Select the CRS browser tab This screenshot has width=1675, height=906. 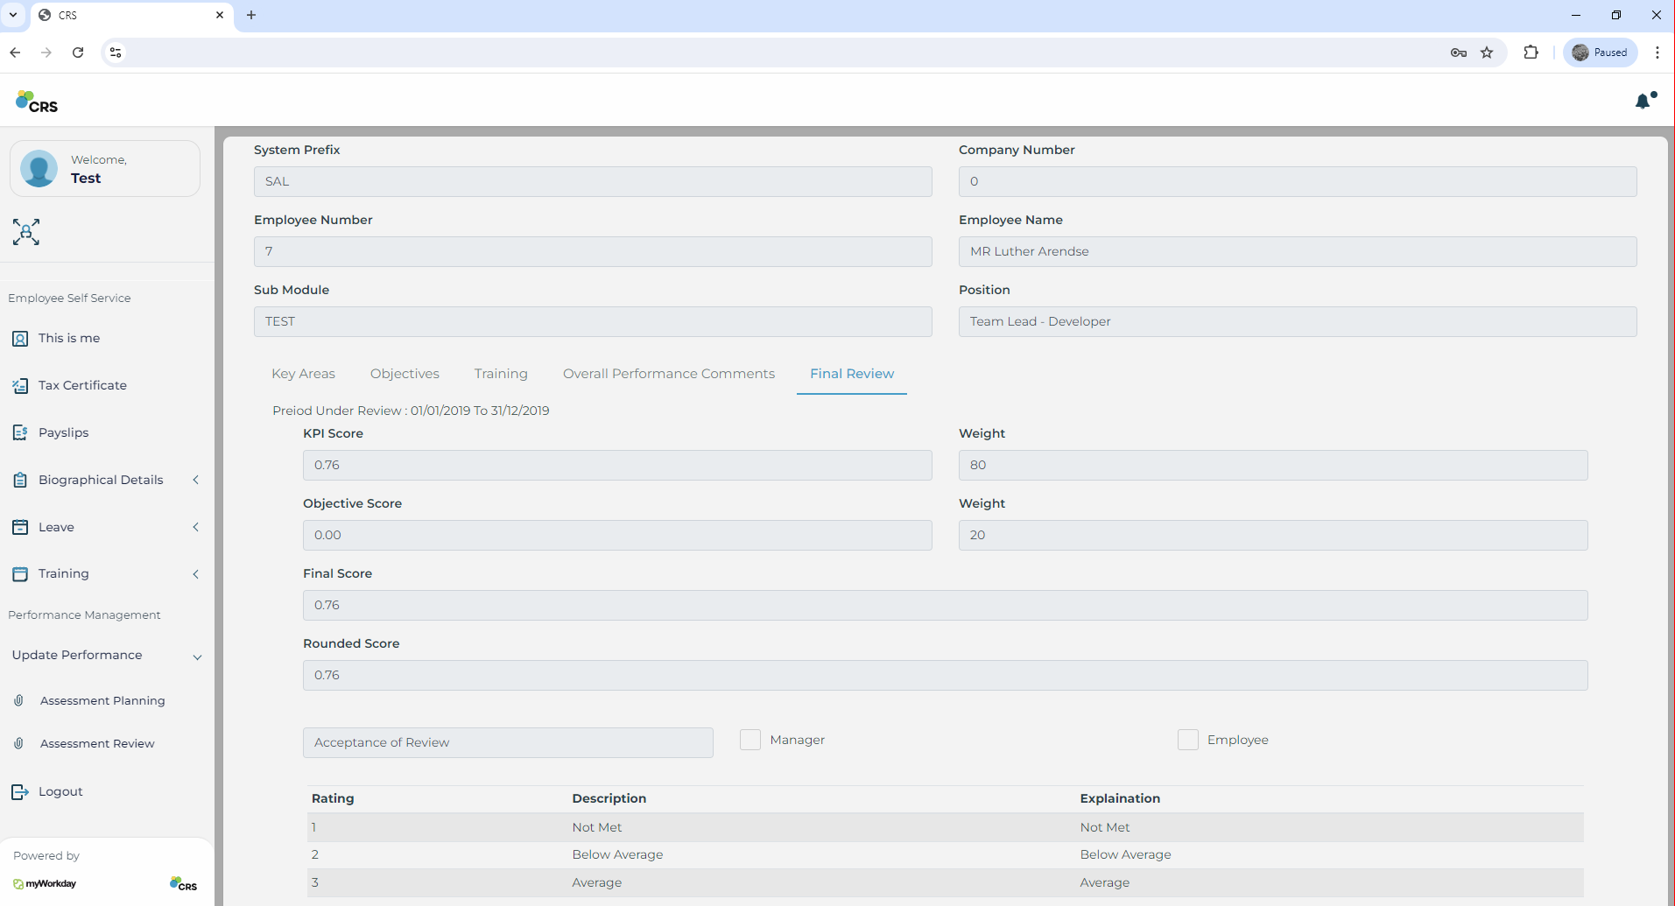click(131, 16)
